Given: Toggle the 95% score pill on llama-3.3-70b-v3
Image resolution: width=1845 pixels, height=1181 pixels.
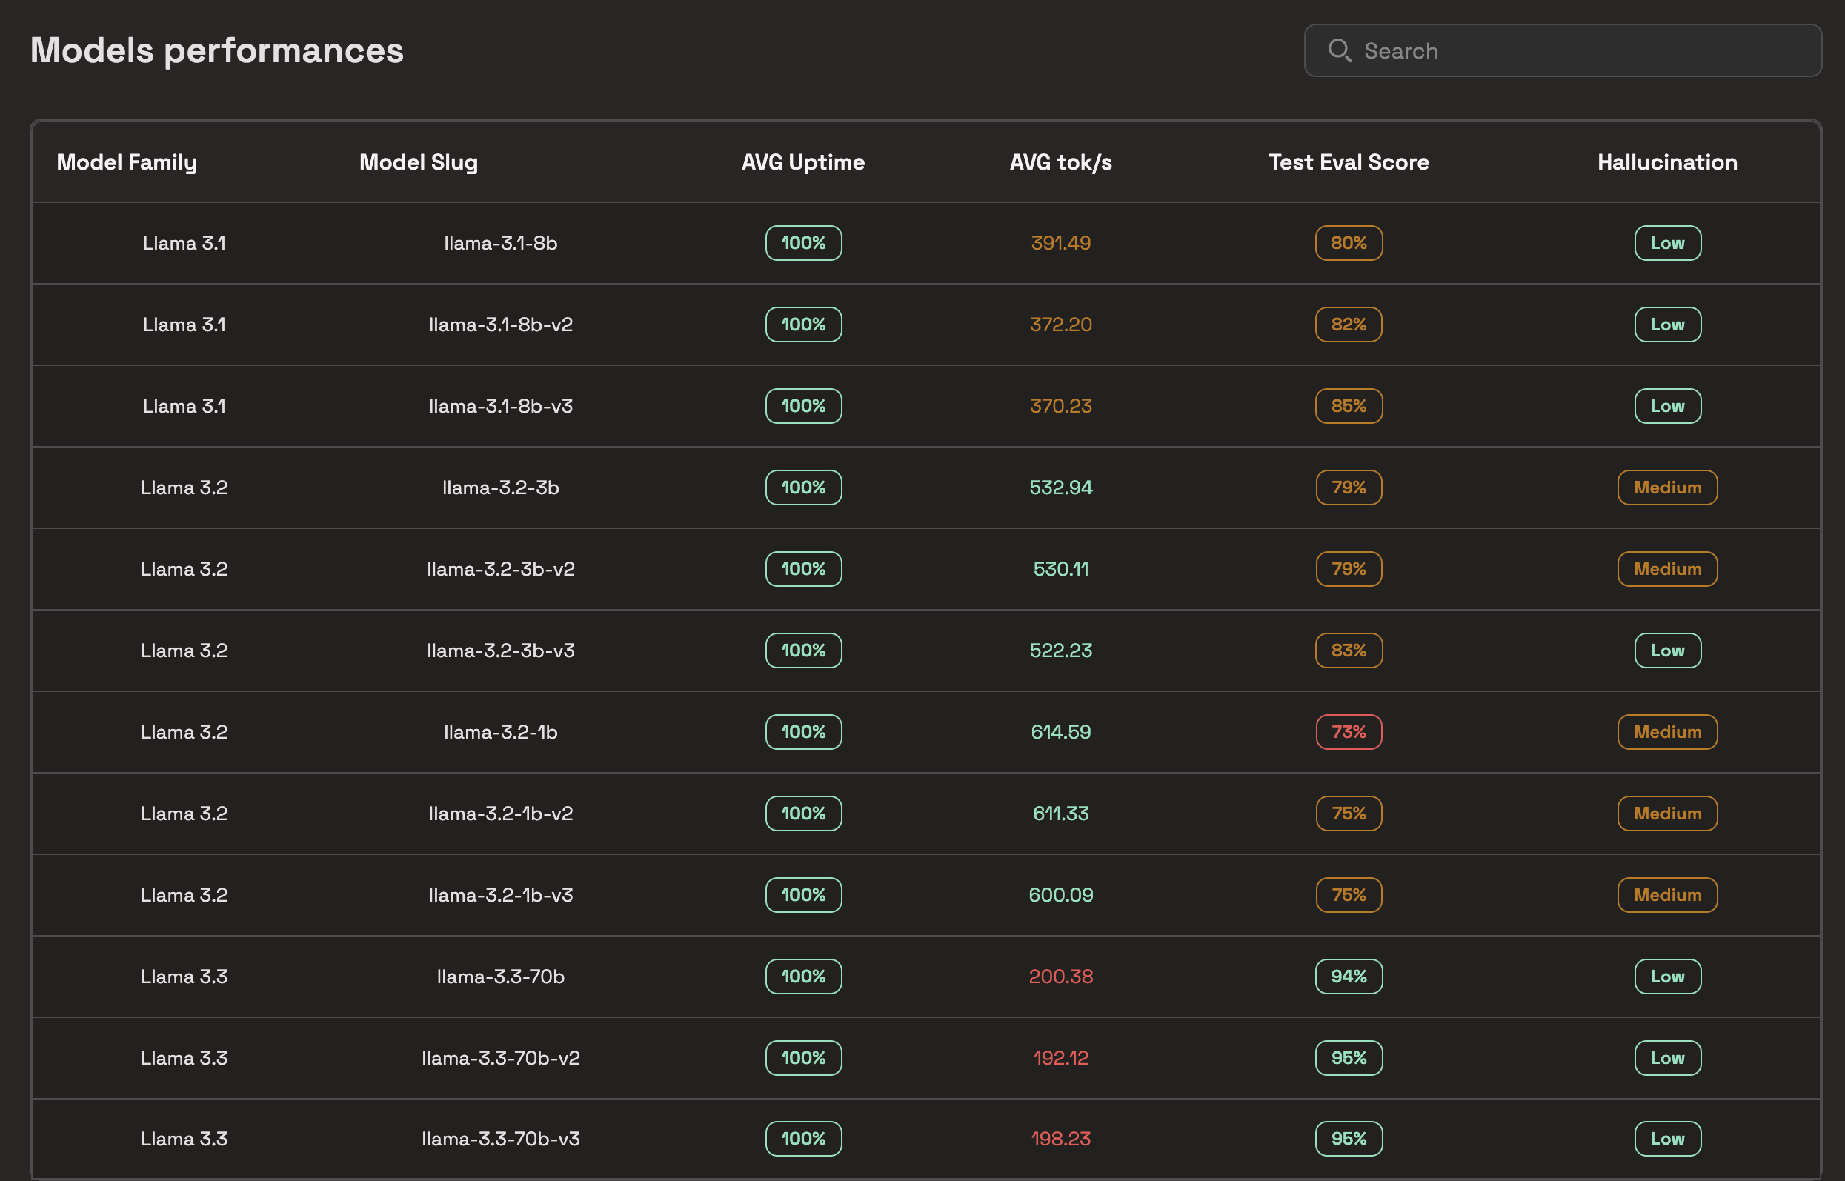Looking at the screenshot, I should coord(1348,1138).
